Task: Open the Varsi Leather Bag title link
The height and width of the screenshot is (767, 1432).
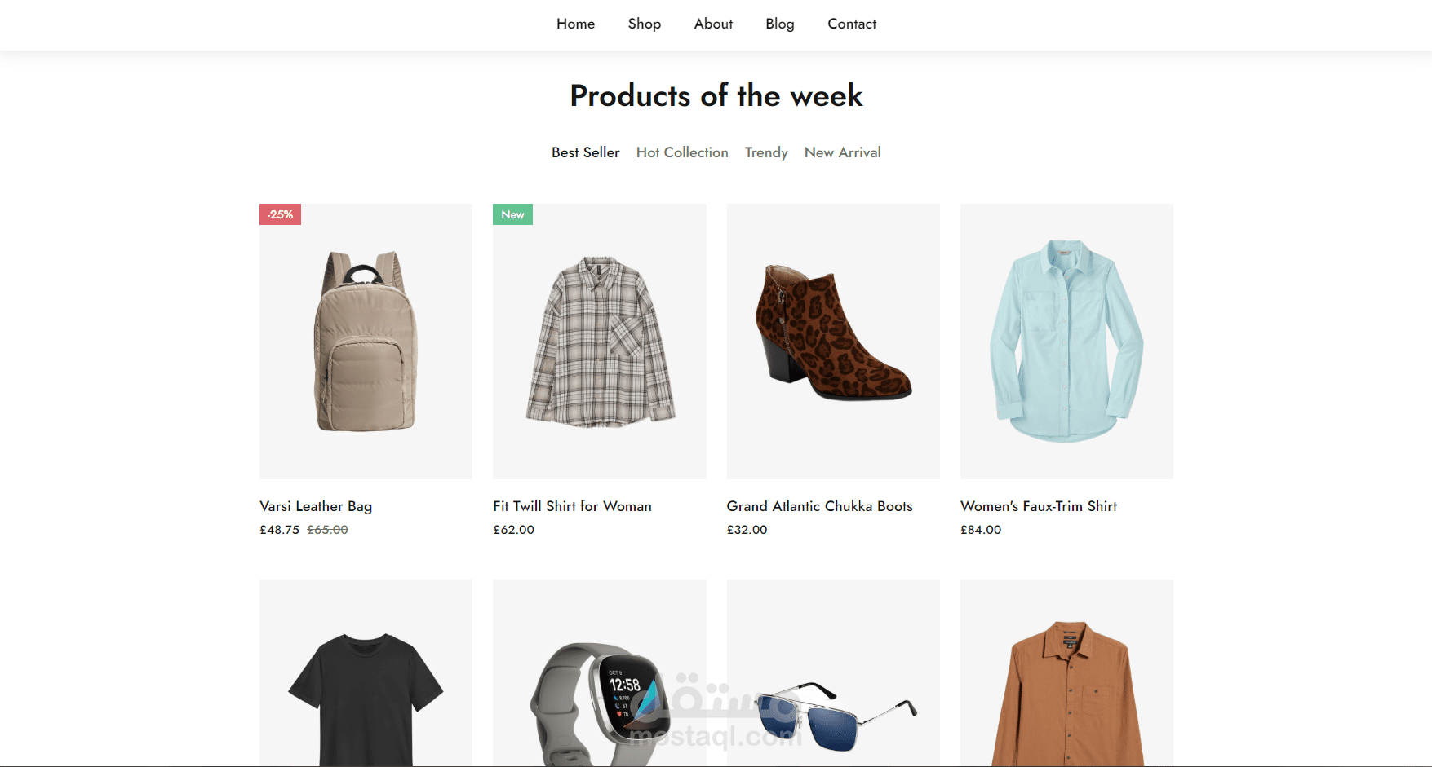Action: point(316,506)
